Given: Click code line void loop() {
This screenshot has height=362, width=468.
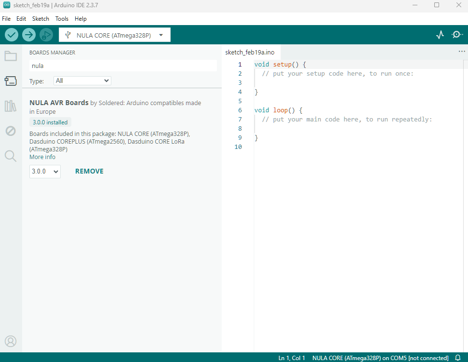Looking at the screenshot, I should [278, 110].
